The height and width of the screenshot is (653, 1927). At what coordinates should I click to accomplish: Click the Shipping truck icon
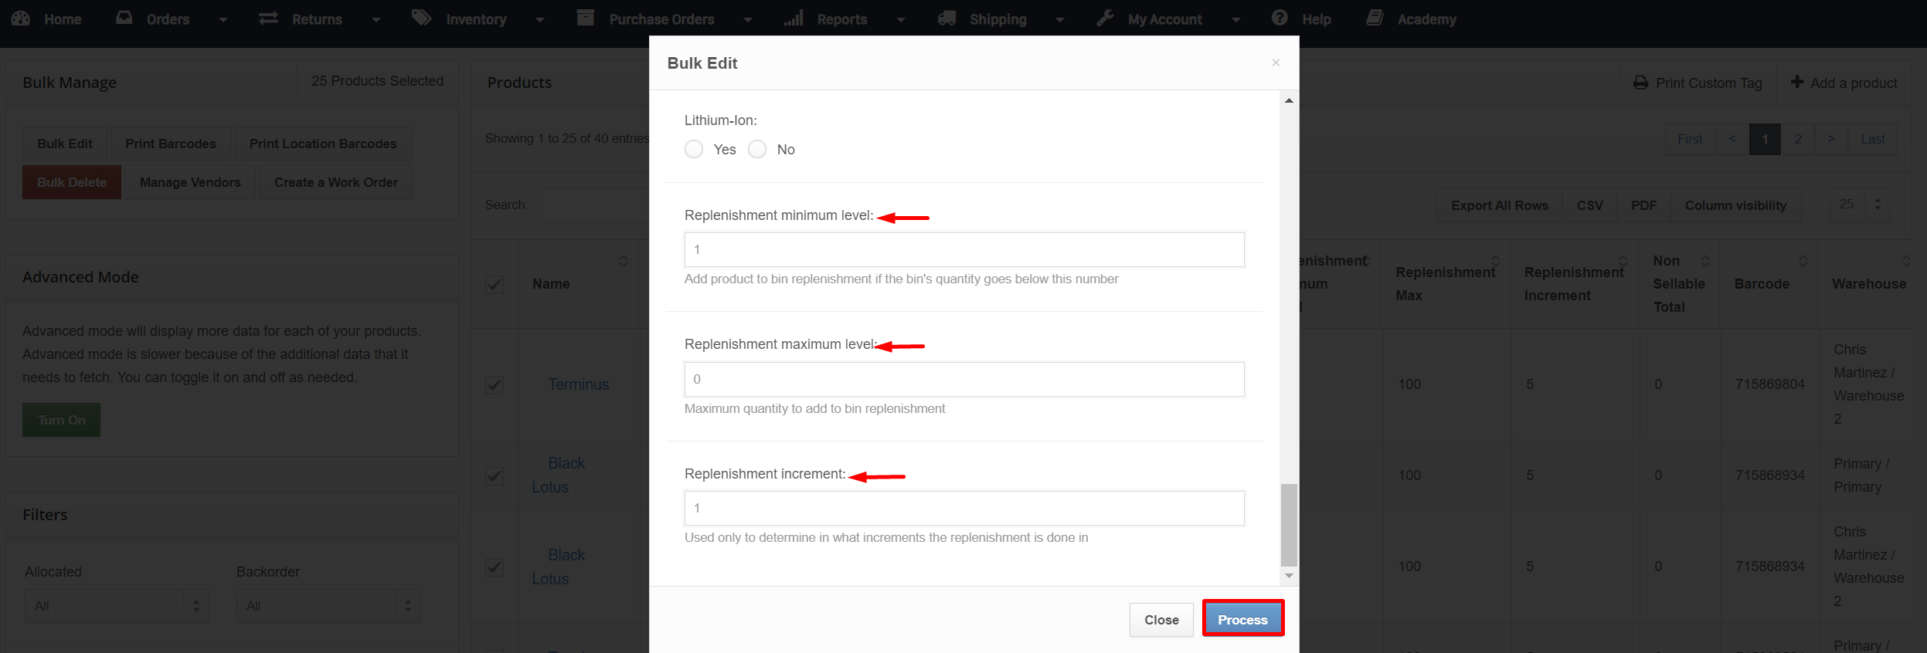947,18
